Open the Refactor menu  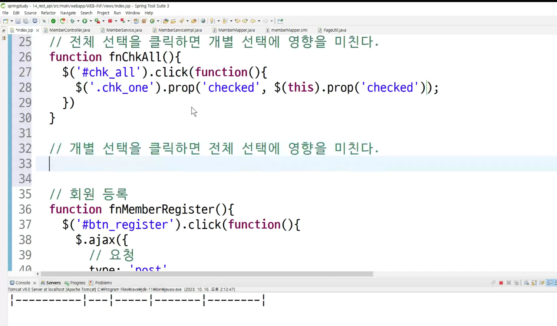pos(48,13)
